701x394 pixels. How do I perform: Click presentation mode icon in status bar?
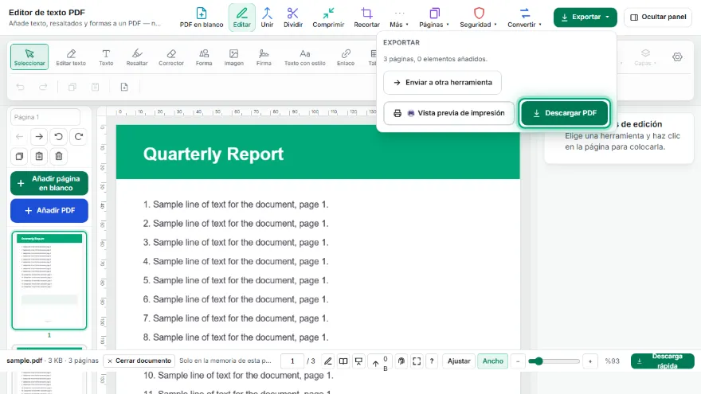pyautogui.click(x=358, y=361)
